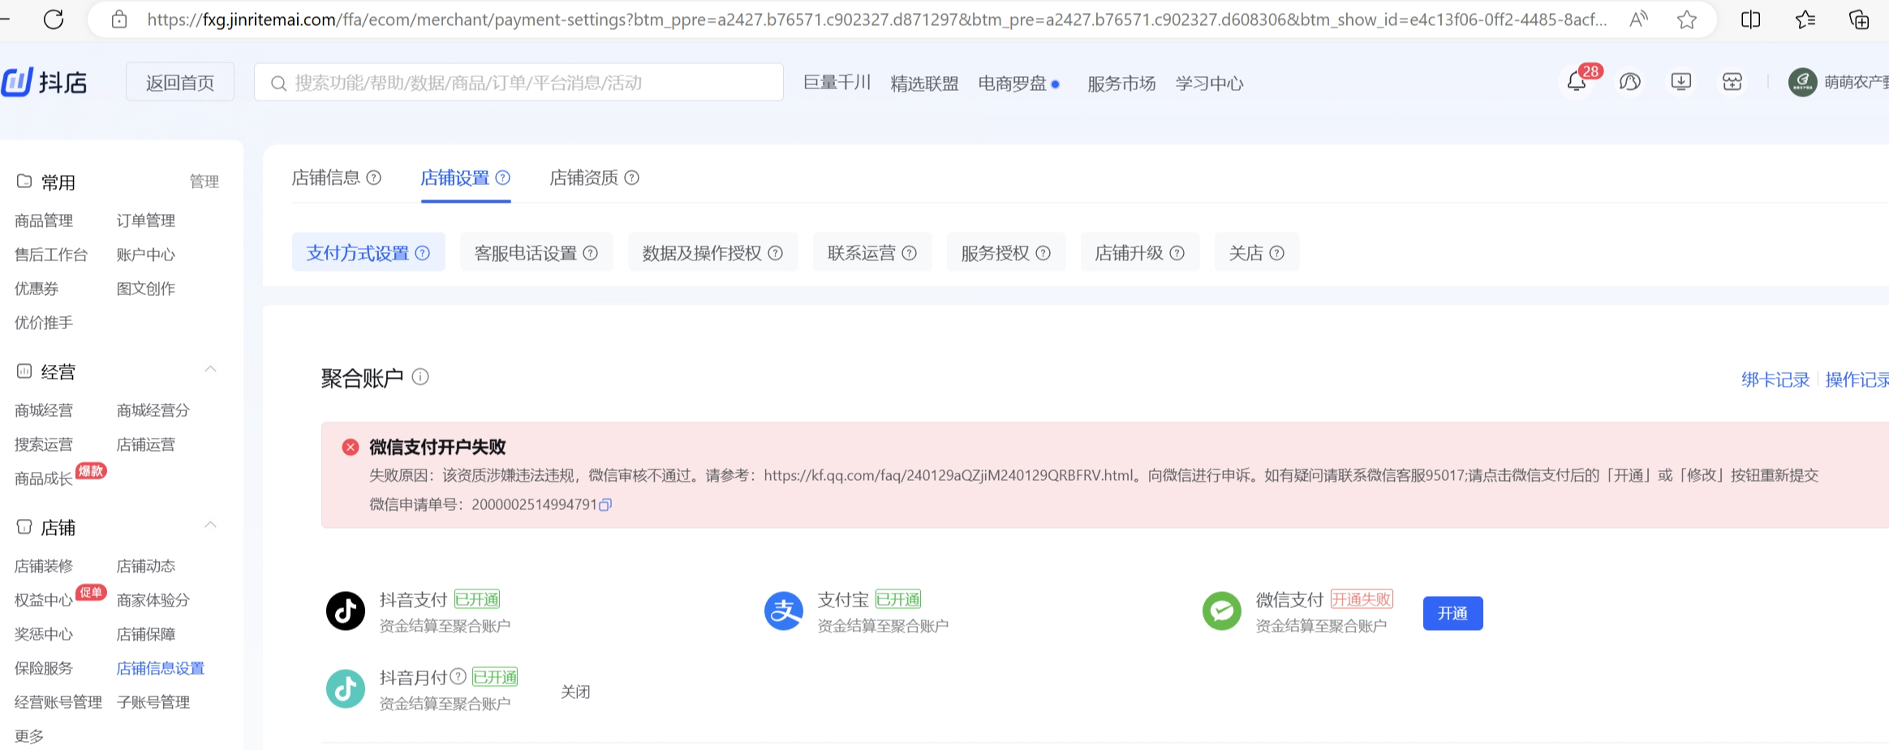Click help icon next to 抖音月付
Screen dimensions: 1889x750
point(458,676)
